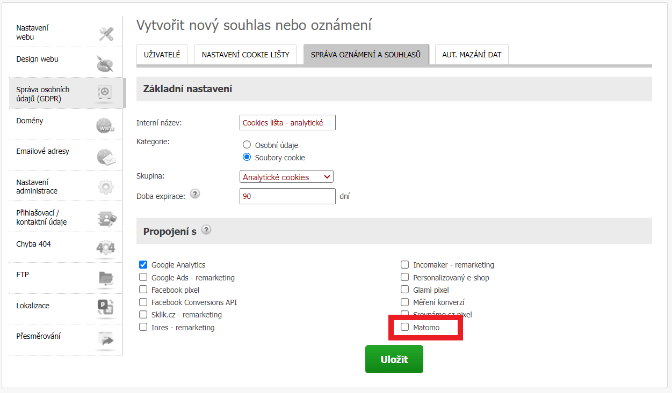672x393 pixels.
Task: Uncheck the Google Analytics checkbox
Action: [143, 264]
